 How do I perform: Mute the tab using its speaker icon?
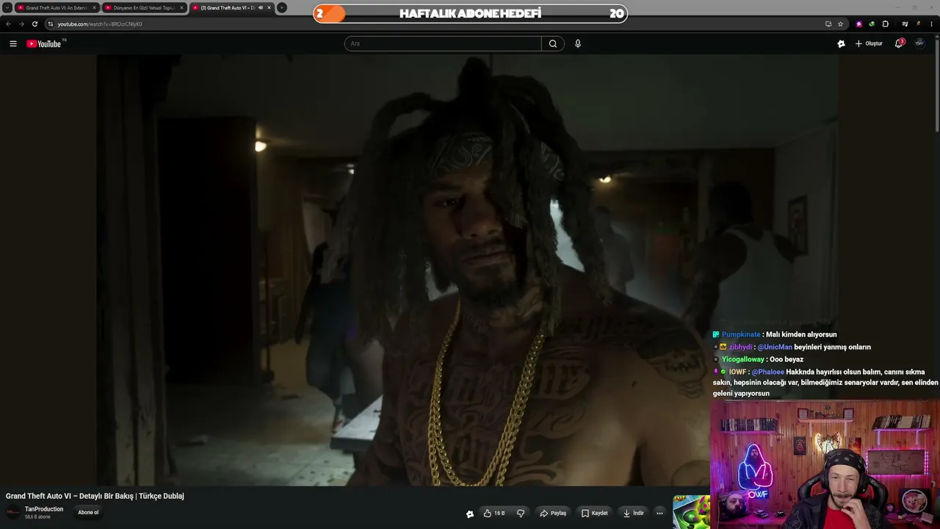261,8
